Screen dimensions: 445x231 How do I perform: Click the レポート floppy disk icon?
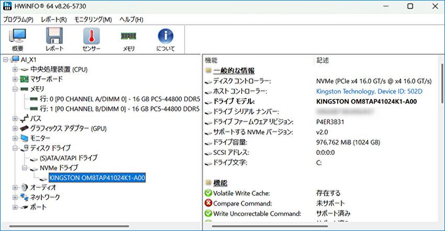point(54,36)
